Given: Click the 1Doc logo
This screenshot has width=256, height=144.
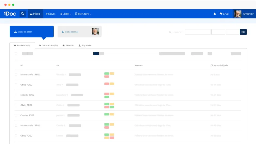Looking at the screenshot, I should [x=10, y=14].
